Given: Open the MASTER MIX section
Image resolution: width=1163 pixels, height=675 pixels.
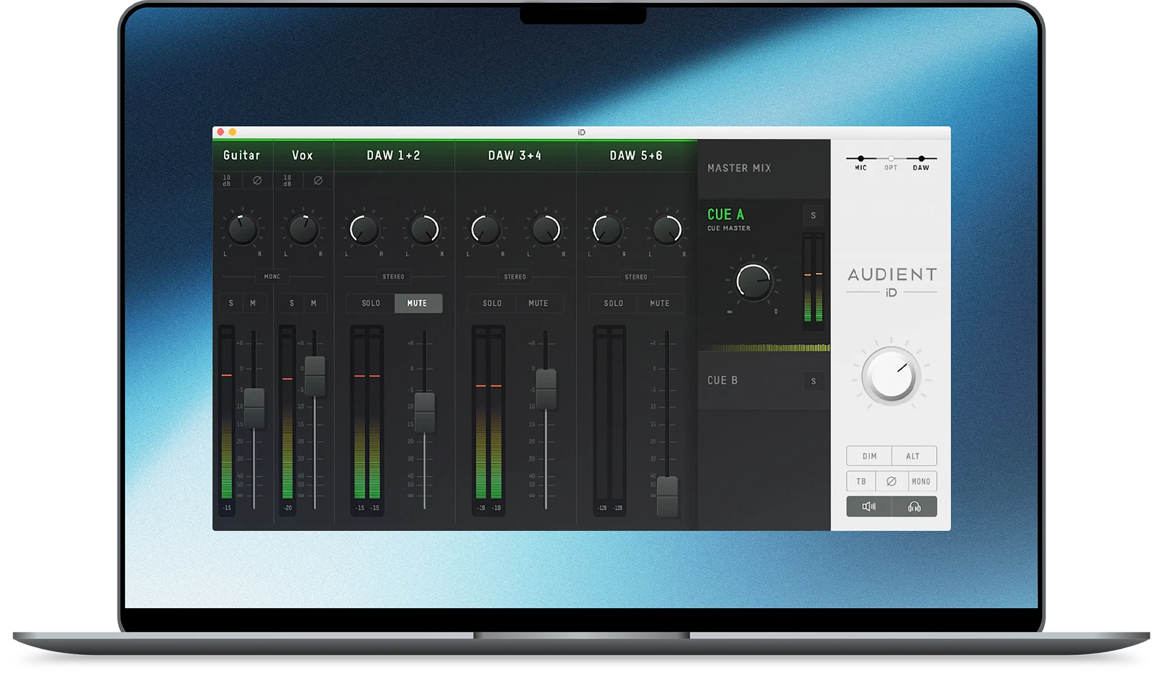Looking at the screenshot, I should click(x=764, y=168).
